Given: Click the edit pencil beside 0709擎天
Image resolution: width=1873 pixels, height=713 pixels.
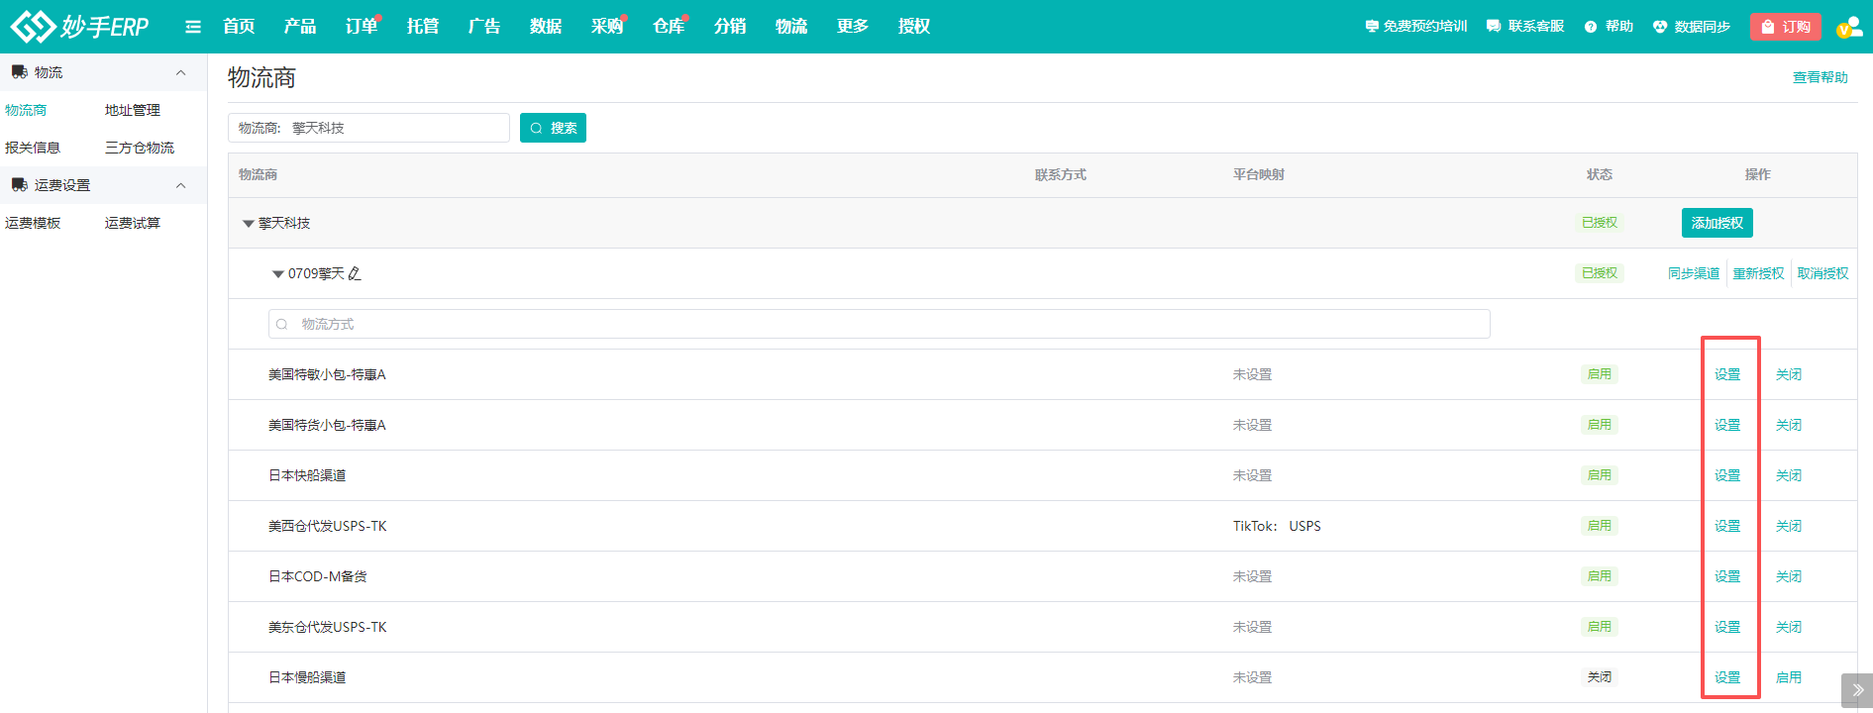Looking at the screenshot, I should [355, 273].
